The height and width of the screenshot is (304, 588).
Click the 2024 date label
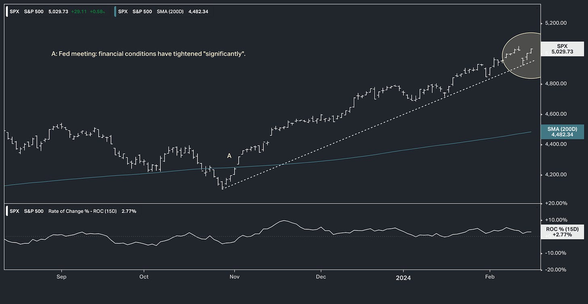point(403,277)
